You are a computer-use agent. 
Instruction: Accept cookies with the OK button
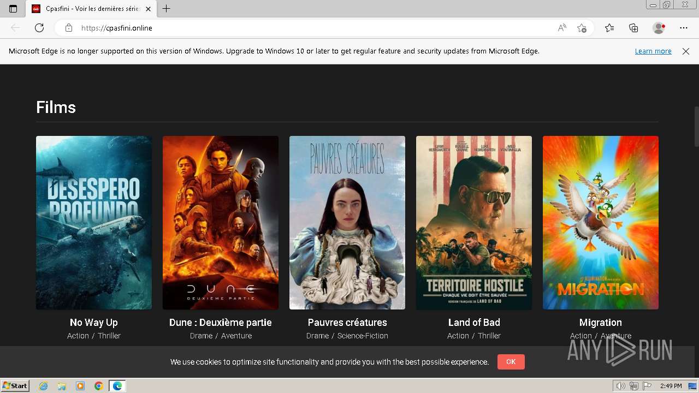[511, 361]
